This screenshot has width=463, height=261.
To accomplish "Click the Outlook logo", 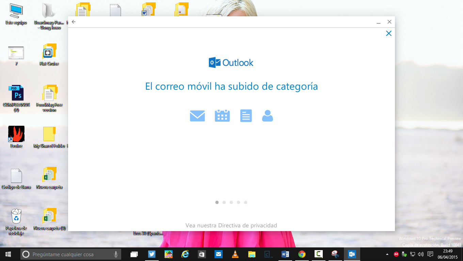I will (x=231, y=63).
